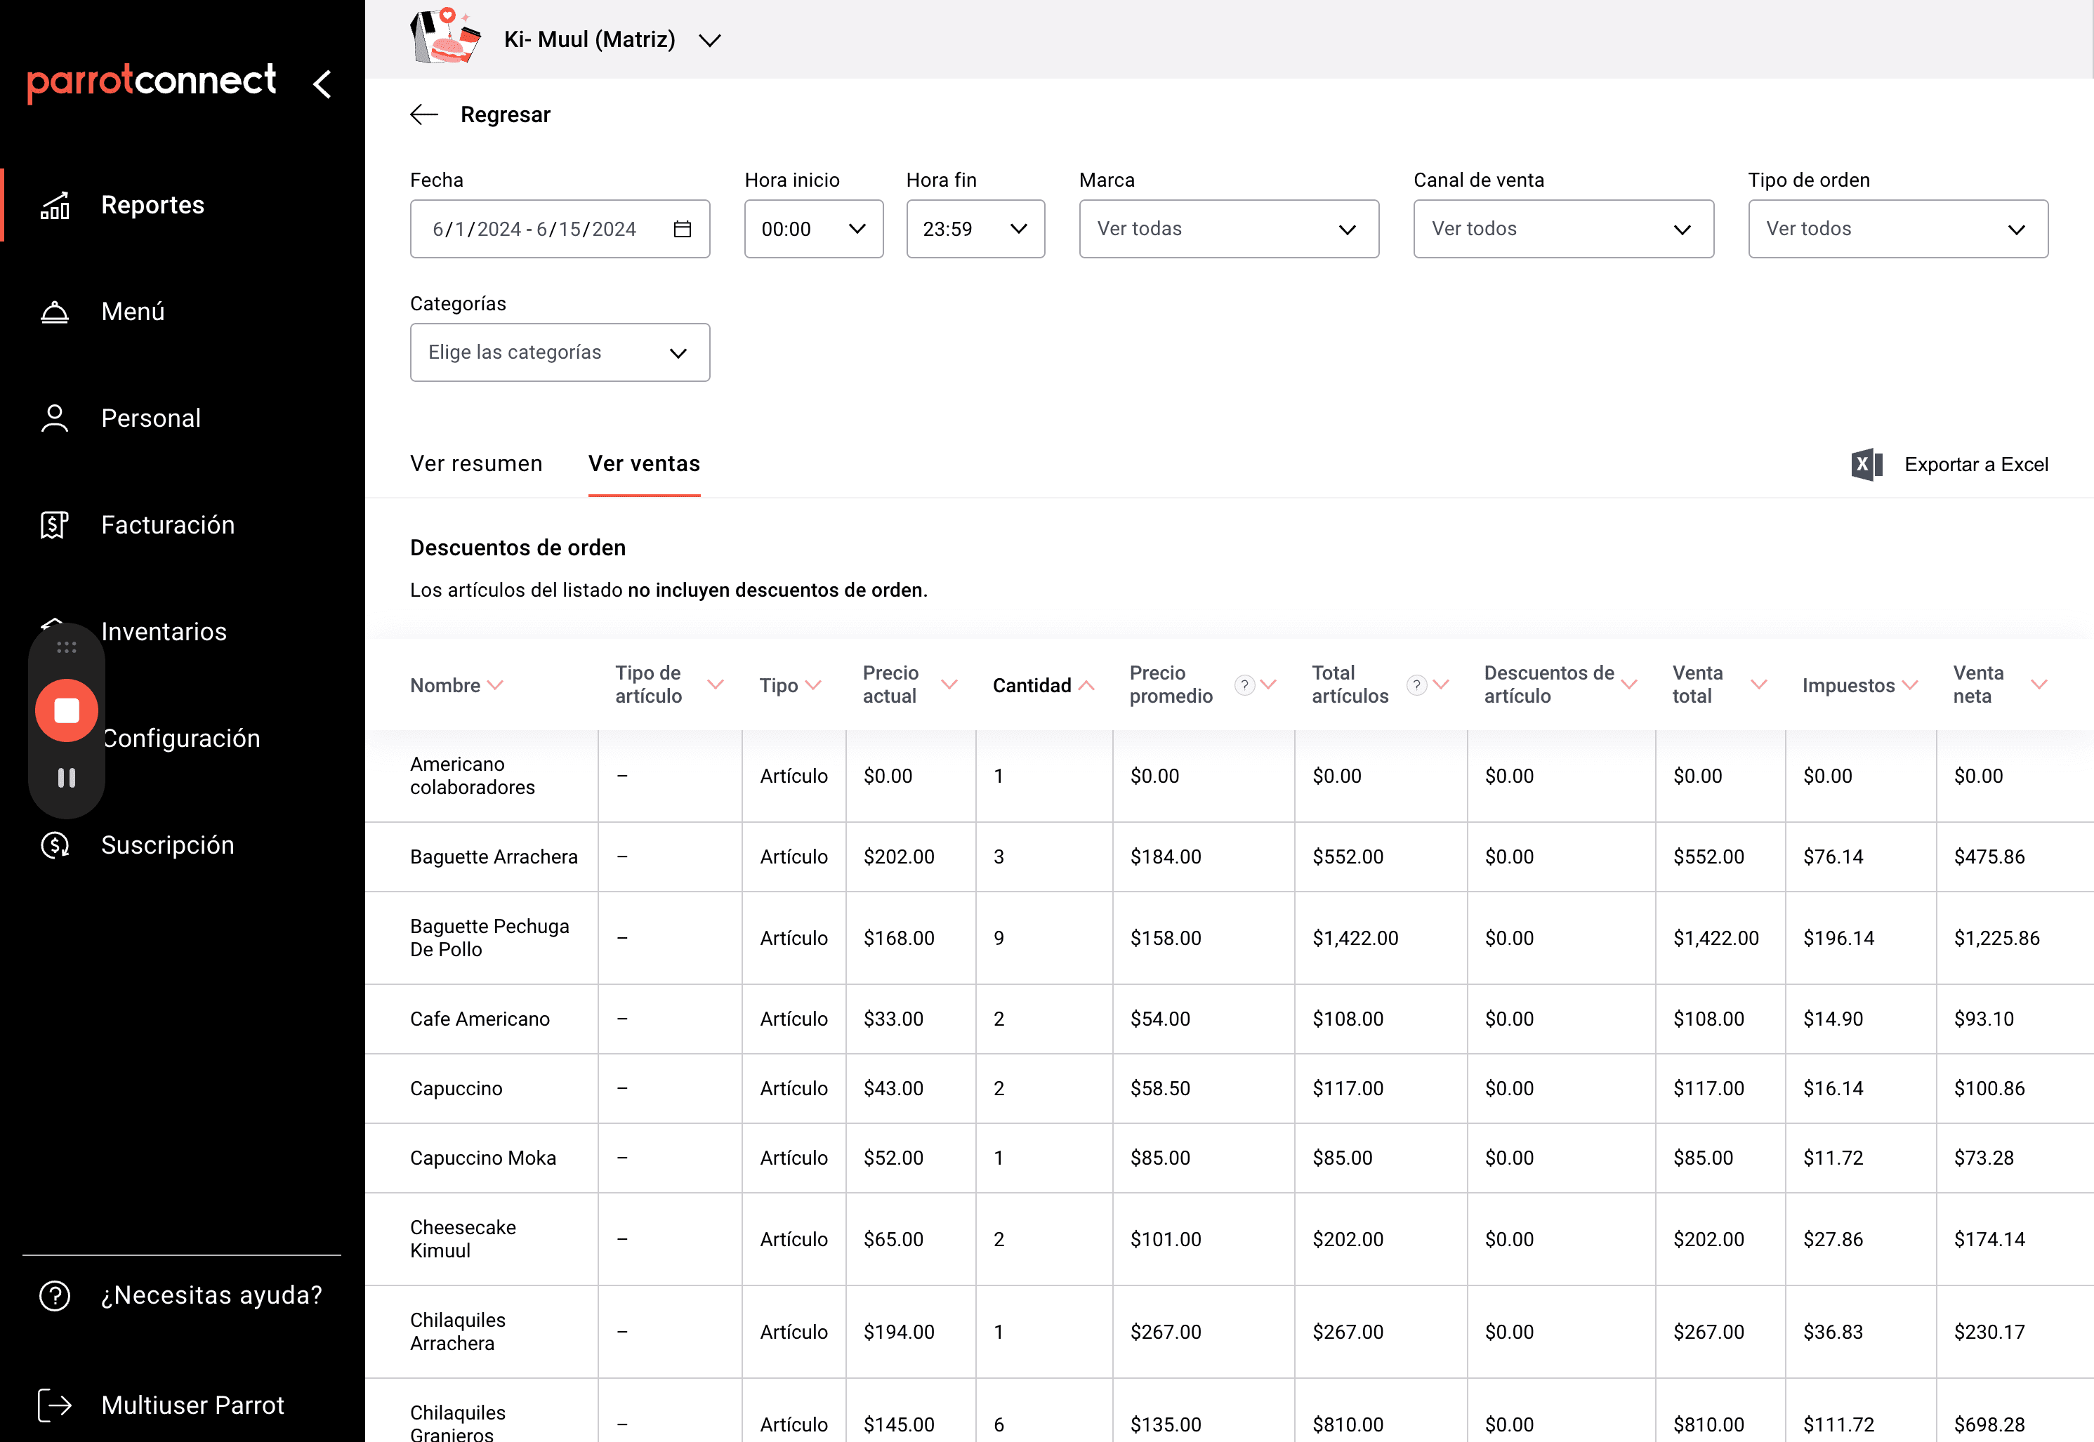Image resolution: width=2094 pixels, height=1442 pixels.
Task: Open the Hora fin dropdown
Action: click(975, 230)
